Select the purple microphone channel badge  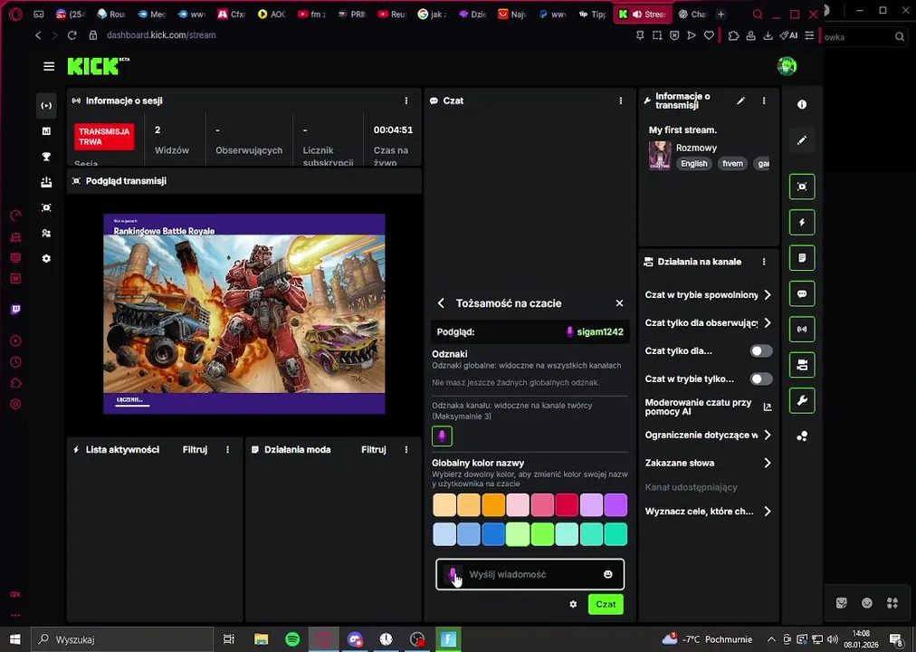click(443, 436)
